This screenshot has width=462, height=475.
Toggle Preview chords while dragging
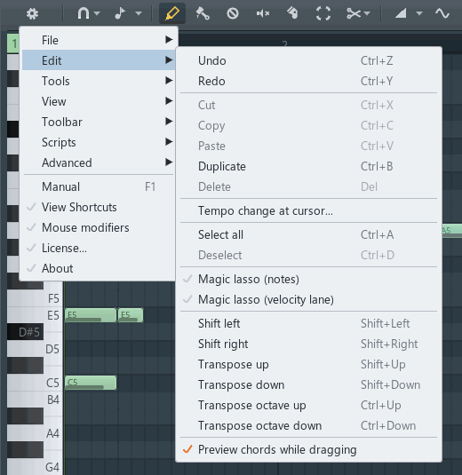coord(308,449)
